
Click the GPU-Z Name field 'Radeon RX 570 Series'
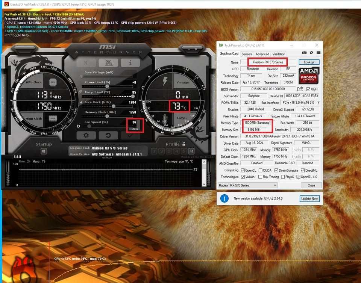268,62
